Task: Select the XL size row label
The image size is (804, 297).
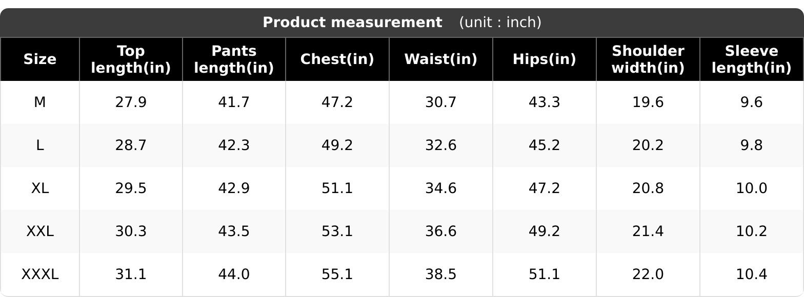Action: [x=40, y=188]
